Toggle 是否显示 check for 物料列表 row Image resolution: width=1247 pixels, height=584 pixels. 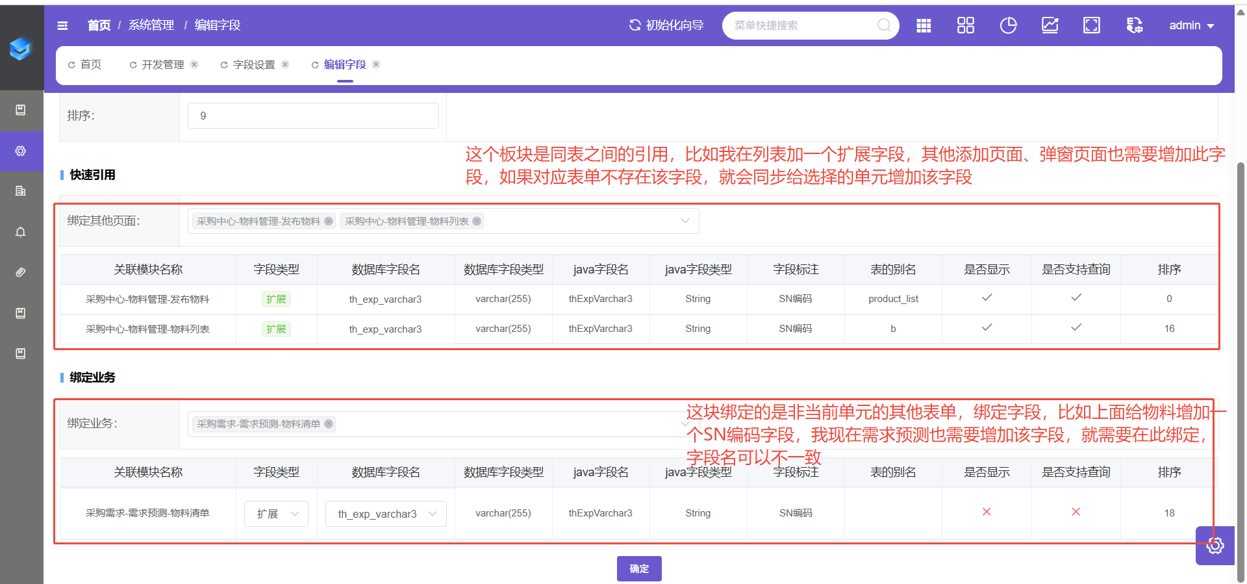(x=987, y=327)
